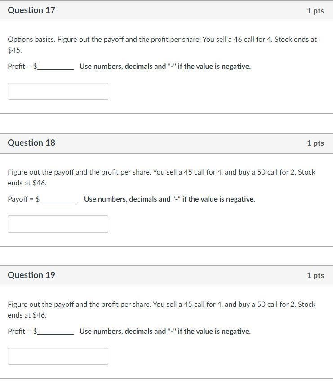Click the 'Profit = $' label in Question 17
This screenshot has width=333, height=381.
click(x=22, y=66)
